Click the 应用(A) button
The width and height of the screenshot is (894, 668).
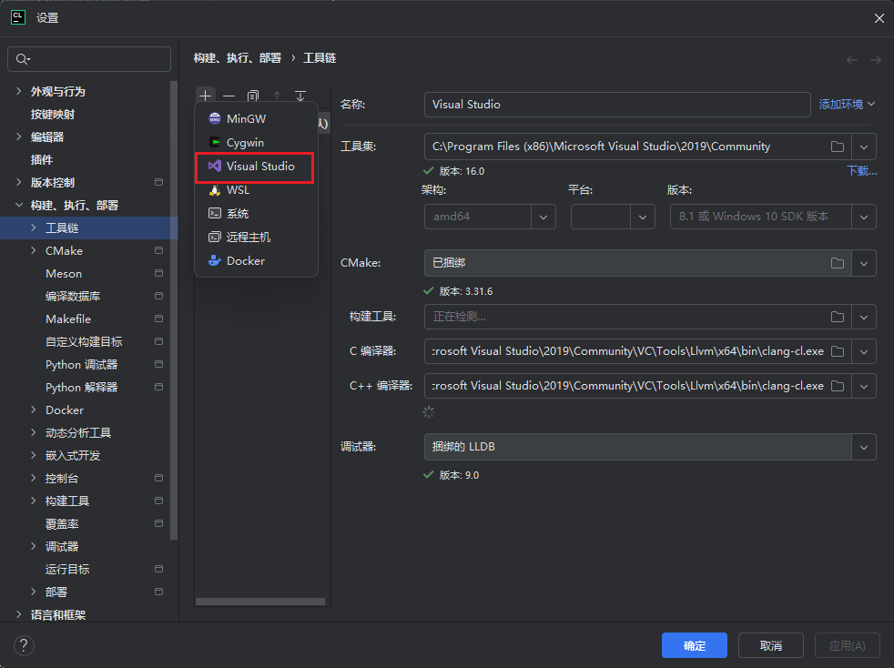[x=848, y=645]
